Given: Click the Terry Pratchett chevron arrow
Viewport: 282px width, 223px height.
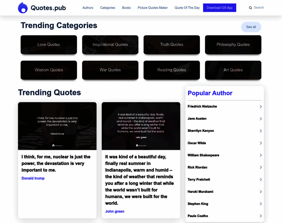Looking at the screenshot, I should pos(261,180).
